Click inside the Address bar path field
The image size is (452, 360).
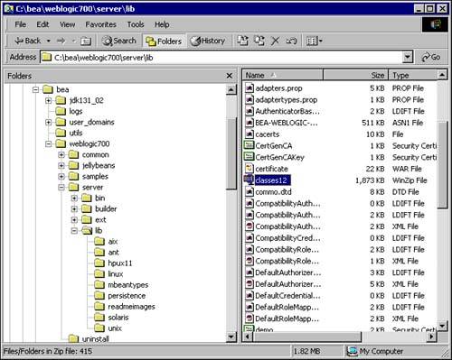click(x=221, y=57)
